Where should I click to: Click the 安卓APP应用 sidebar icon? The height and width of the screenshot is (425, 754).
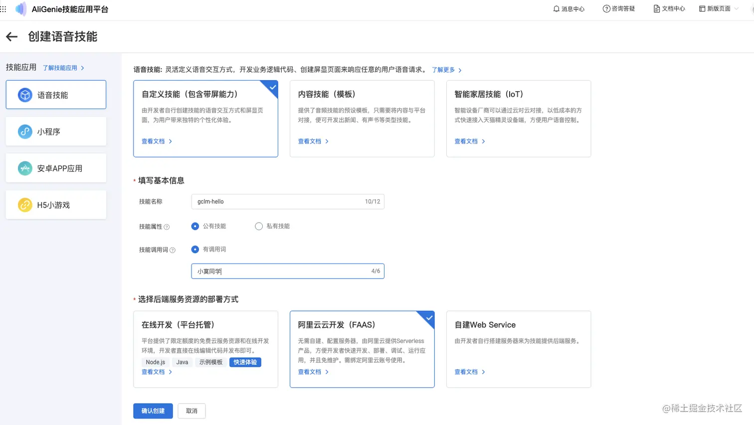(x=25, y=168)
